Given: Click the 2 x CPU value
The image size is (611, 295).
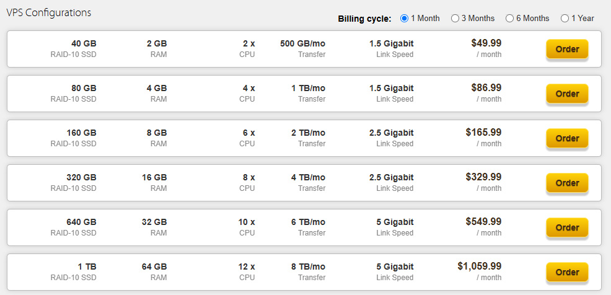Looking at the screenshot, I should point(249,43).
